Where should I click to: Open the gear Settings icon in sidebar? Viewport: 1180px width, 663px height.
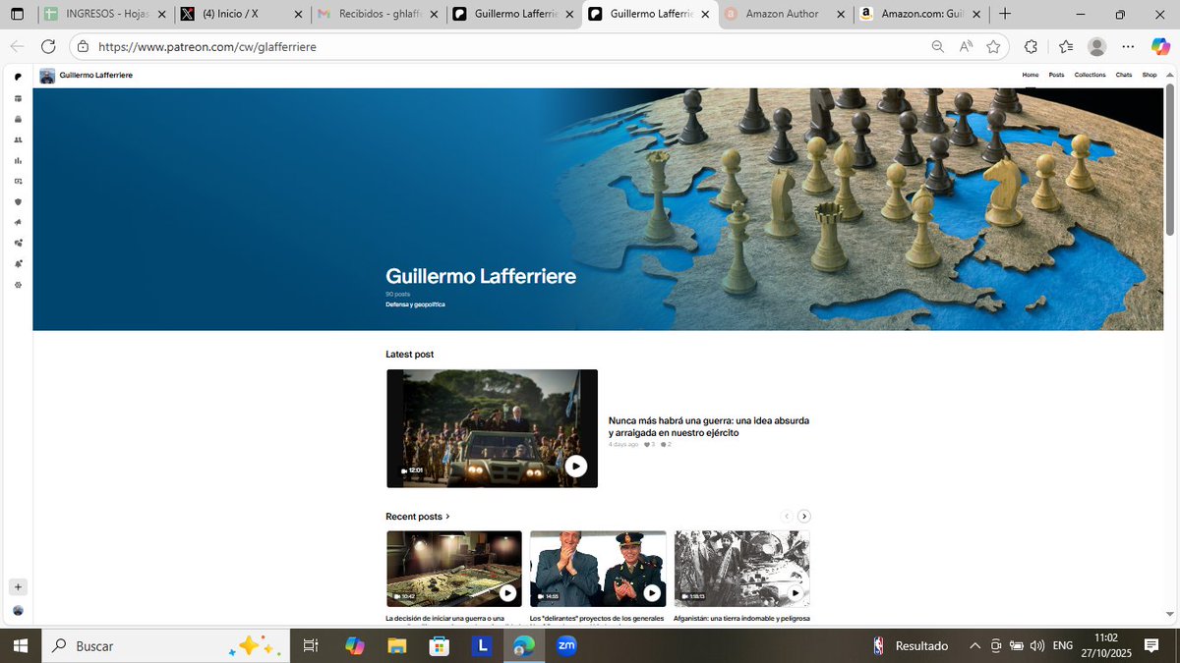[x=18, y=284]
